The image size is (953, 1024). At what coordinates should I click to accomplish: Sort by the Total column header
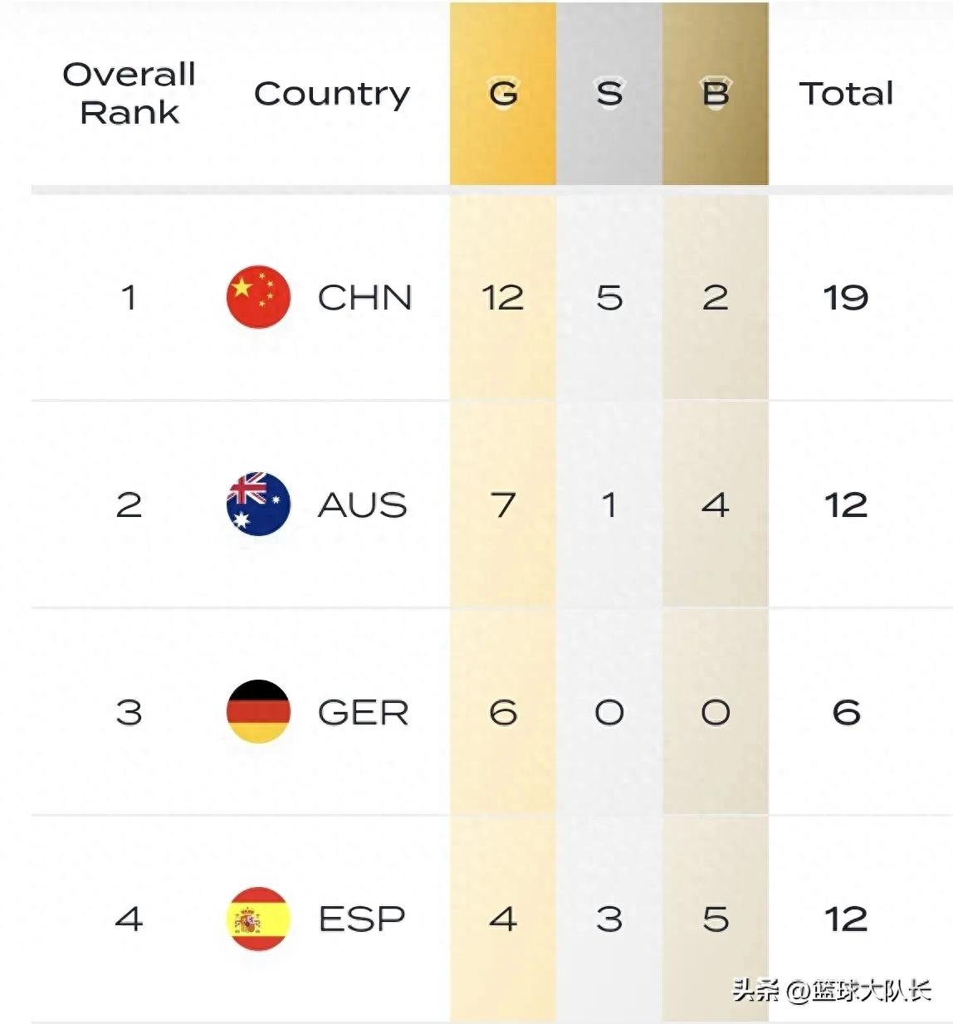point(846,93)
